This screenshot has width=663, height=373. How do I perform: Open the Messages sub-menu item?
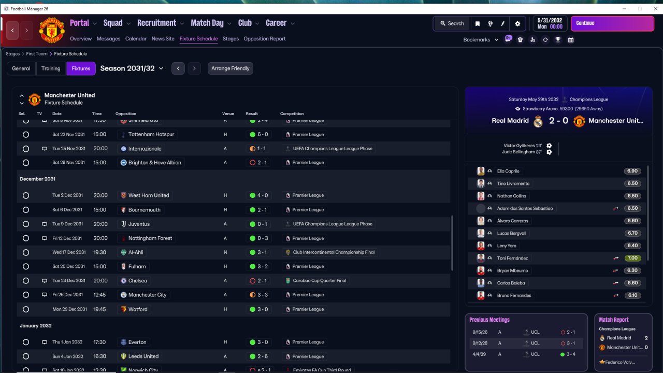[x=108, y=39]
